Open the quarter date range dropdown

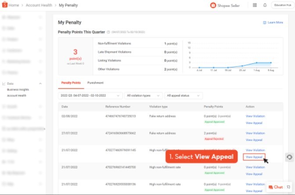(90, 96)
